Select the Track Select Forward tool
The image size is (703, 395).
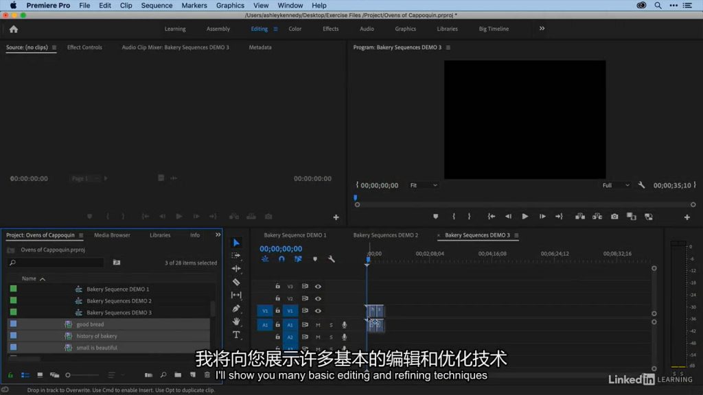(x=236, y=255)
